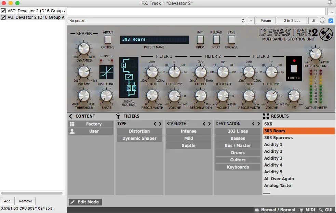The height and width of the screenshot is (213, 336).
Task: Click the Filter 2 Reso/B.Width knob
Action: tap(201, 96)
